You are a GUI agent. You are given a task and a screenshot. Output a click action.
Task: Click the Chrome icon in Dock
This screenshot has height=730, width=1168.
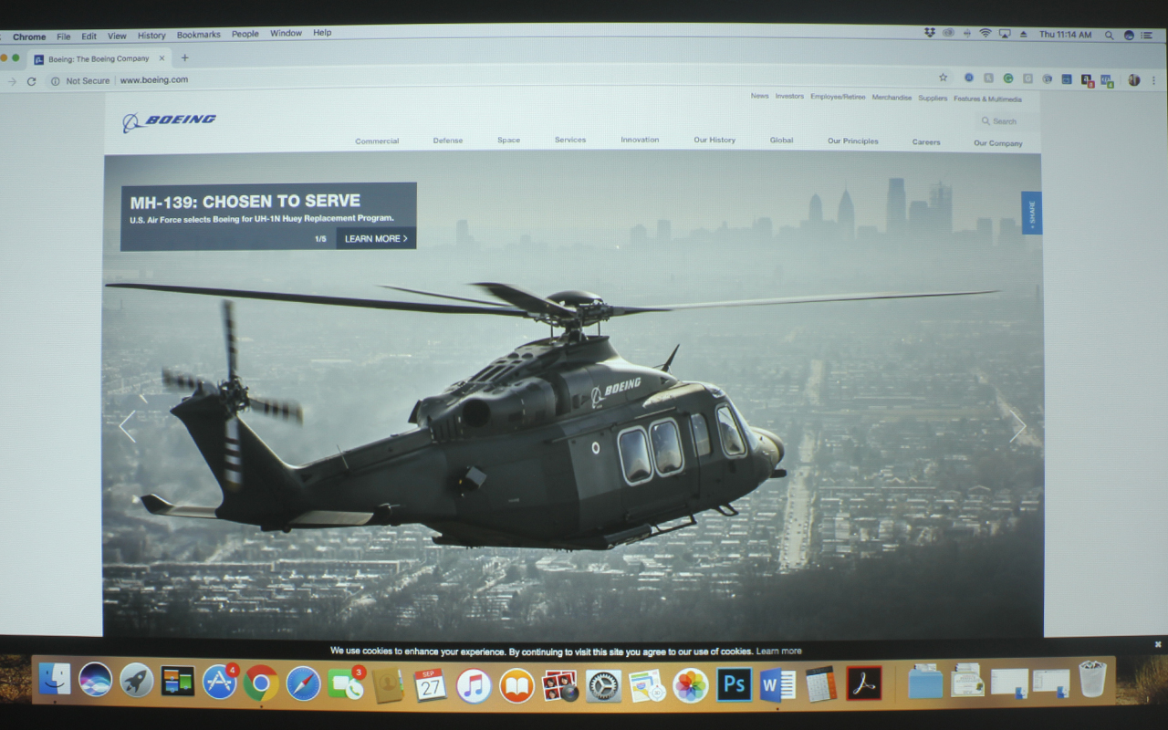261,683
